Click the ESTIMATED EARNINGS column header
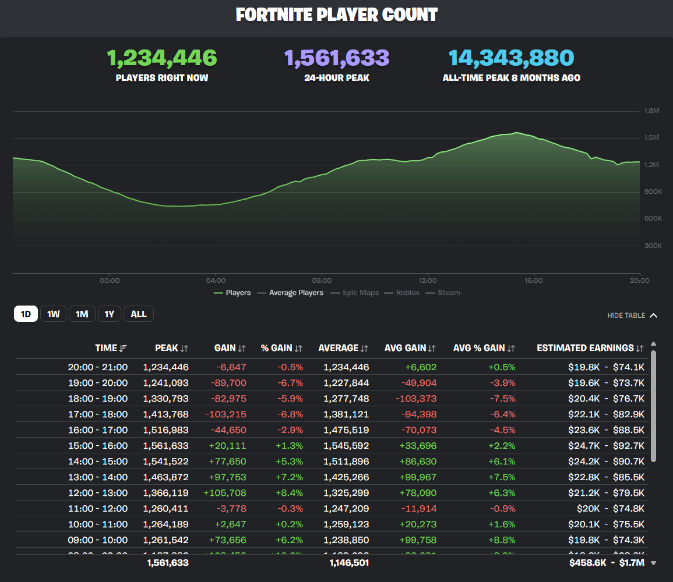The height and width of the screenshot is (582, 673). point(586,348)
